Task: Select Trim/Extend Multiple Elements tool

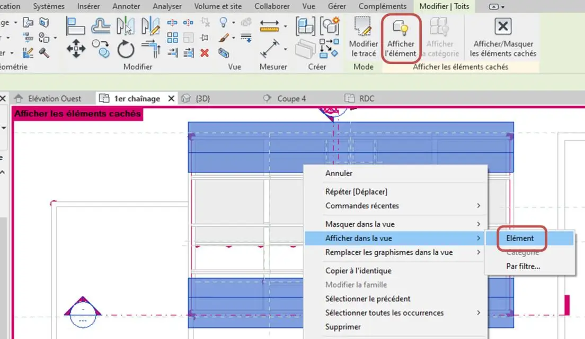Action: pyautogui.click(x=189, y=53)
